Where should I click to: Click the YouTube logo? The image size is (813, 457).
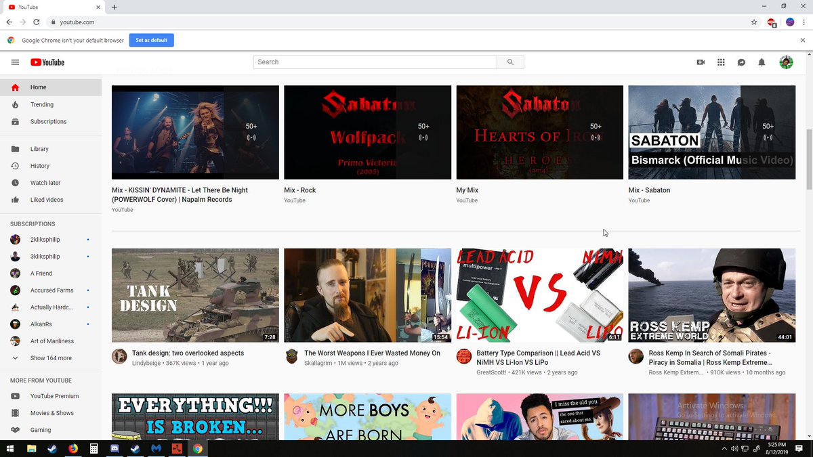47,62
